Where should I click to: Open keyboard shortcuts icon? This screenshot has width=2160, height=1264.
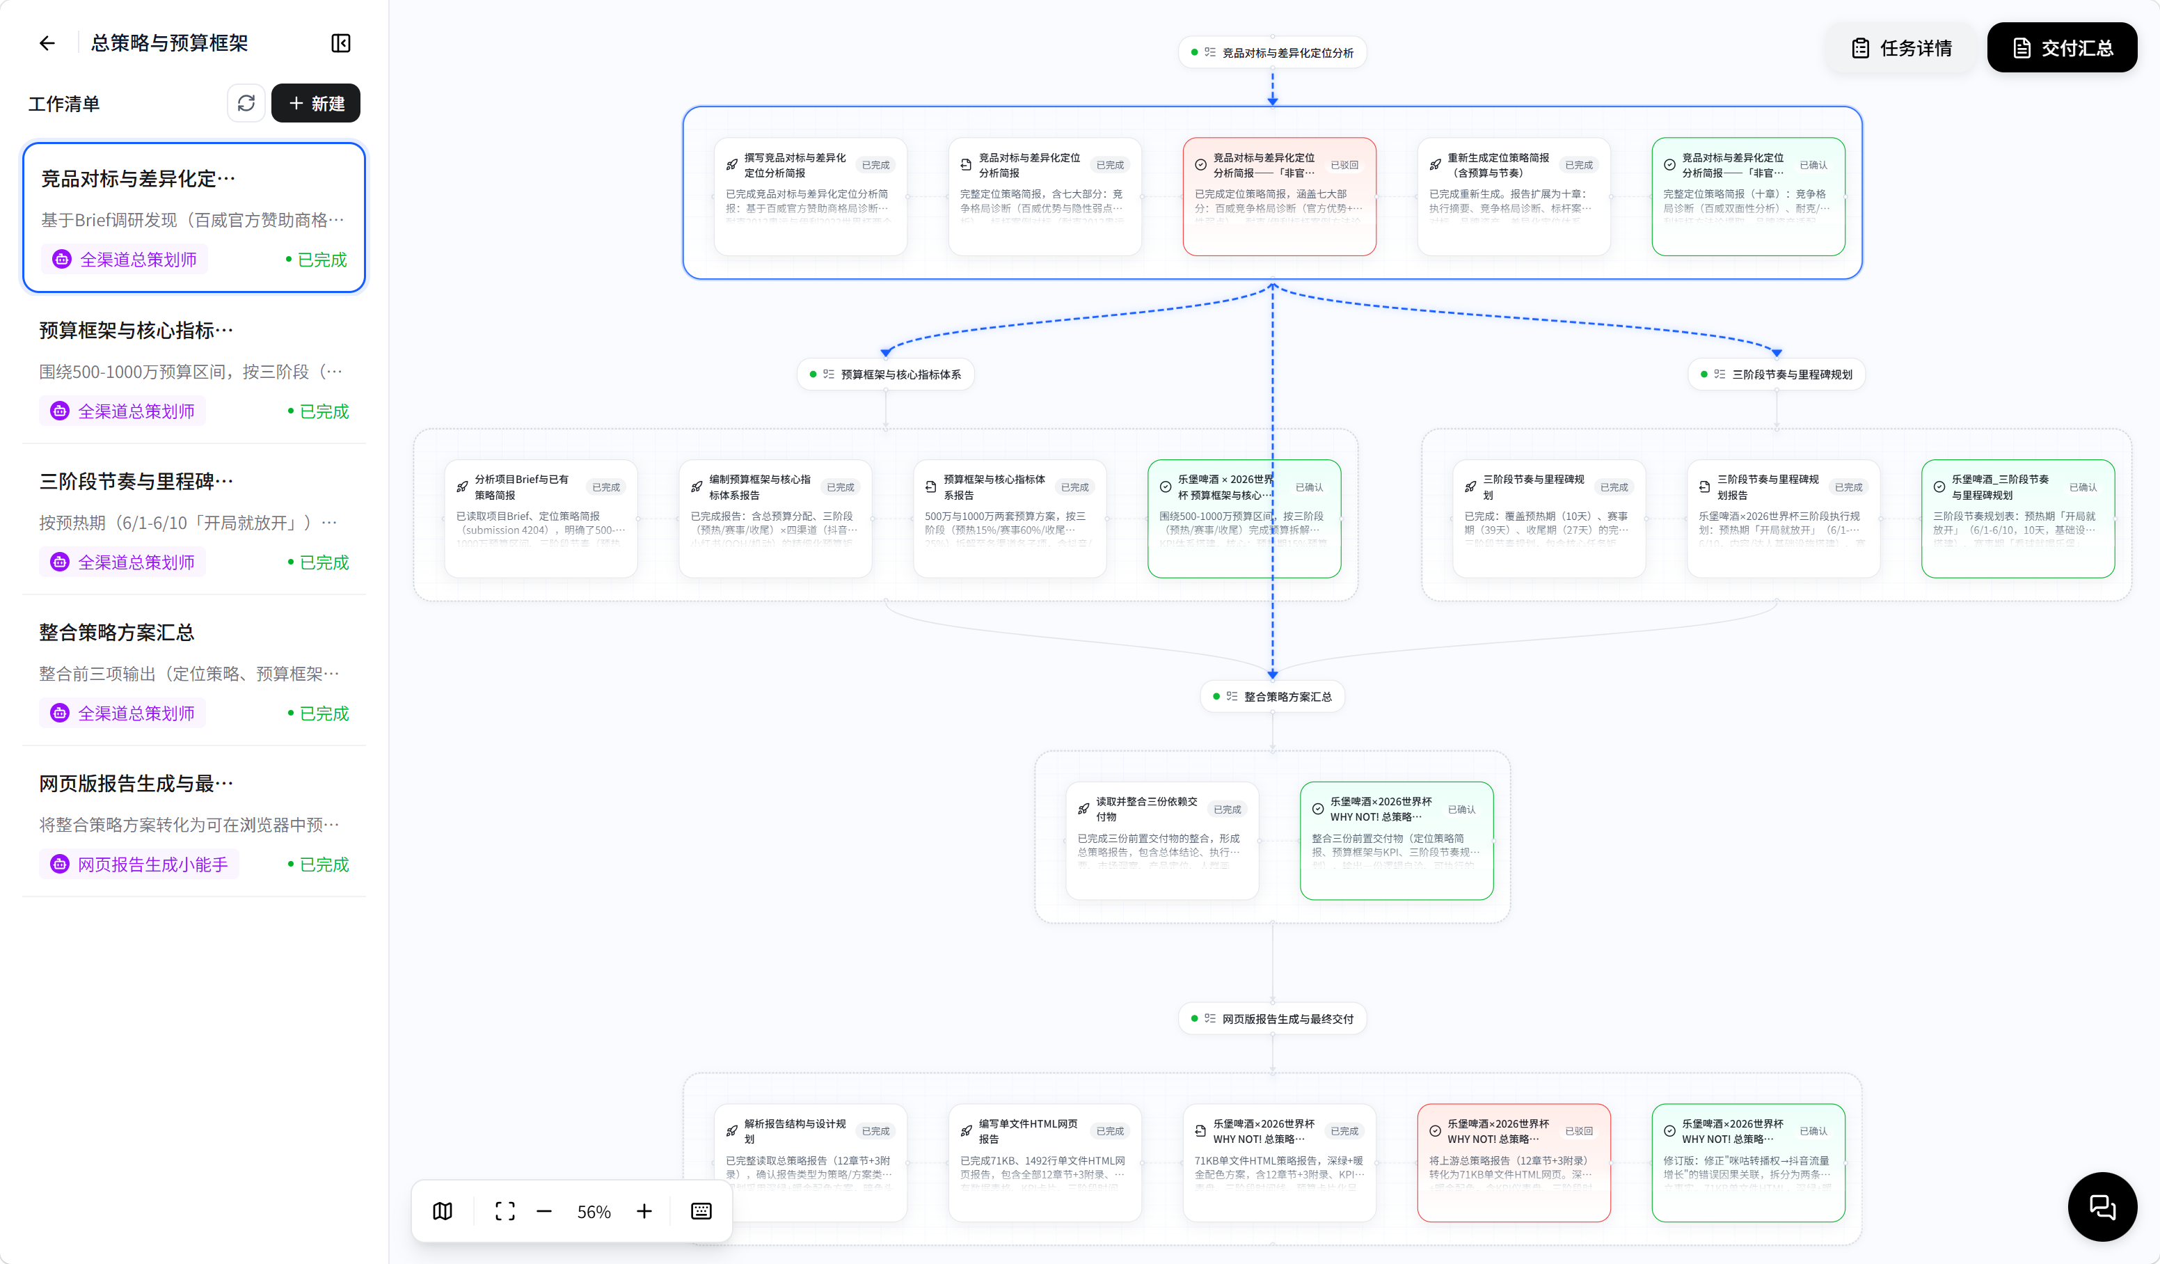[701, 1211]
